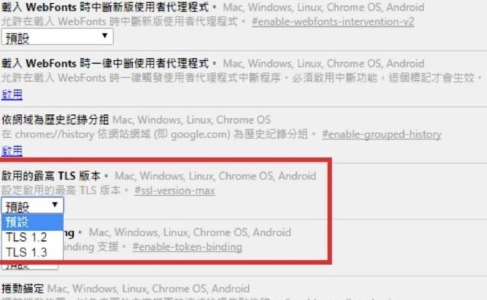Choose TLS 1.3 from the dropdown list
Image resolution: width=487 pixels, height=300 pixels.
(32, 252)
